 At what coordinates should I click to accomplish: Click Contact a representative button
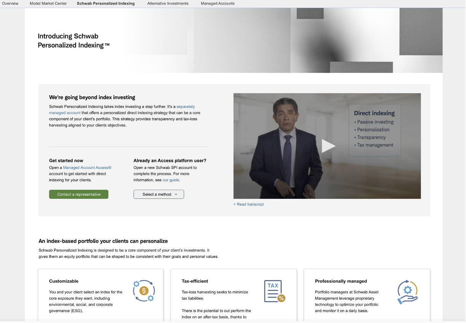[x=79, y=194]
